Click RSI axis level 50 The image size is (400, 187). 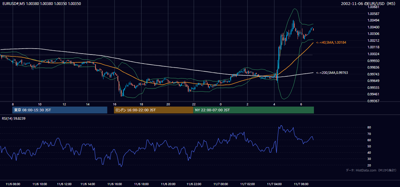(x=369, y=146)
